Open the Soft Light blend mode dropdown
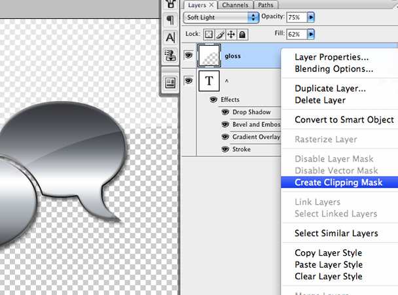Viewport: 398px width, 295px height. pos(221,17)
